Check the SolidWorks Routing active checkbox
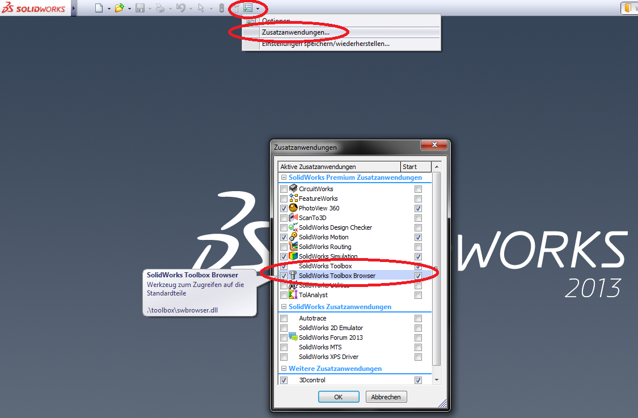The width and height of the screenshot is (638, 418). point(284,247)
